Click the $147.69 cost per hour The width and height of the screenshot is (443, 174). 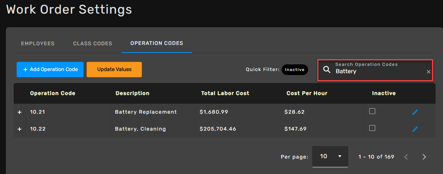[x=296, y=129]
